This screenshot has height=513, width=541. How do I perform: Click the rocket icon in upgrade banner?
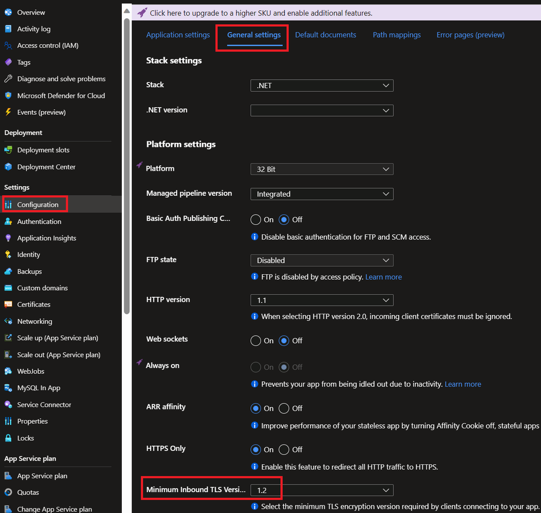pyautogui.click(x=142, y=13)
